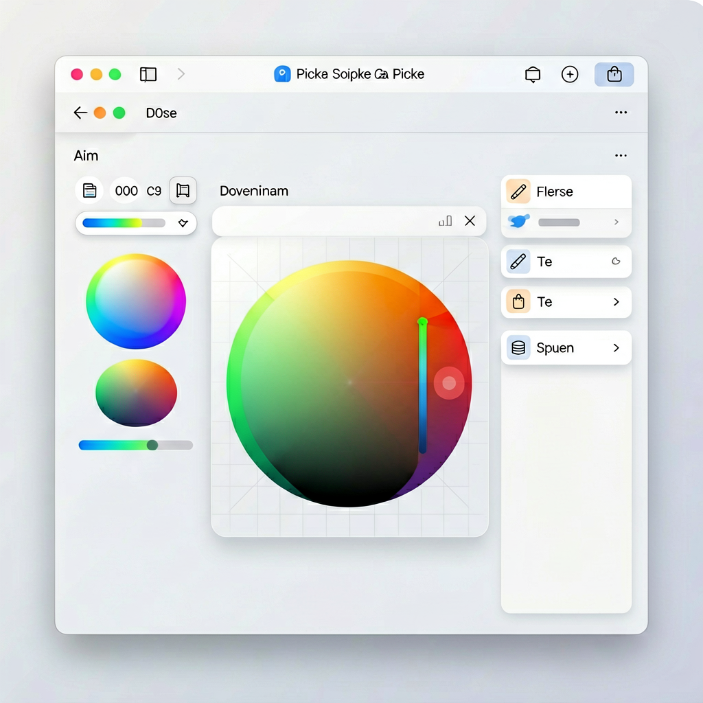The width and height of the screenshot is (703, 703).
Task: Click the green knob on the bottom slider
Action: tap(152, 445)
